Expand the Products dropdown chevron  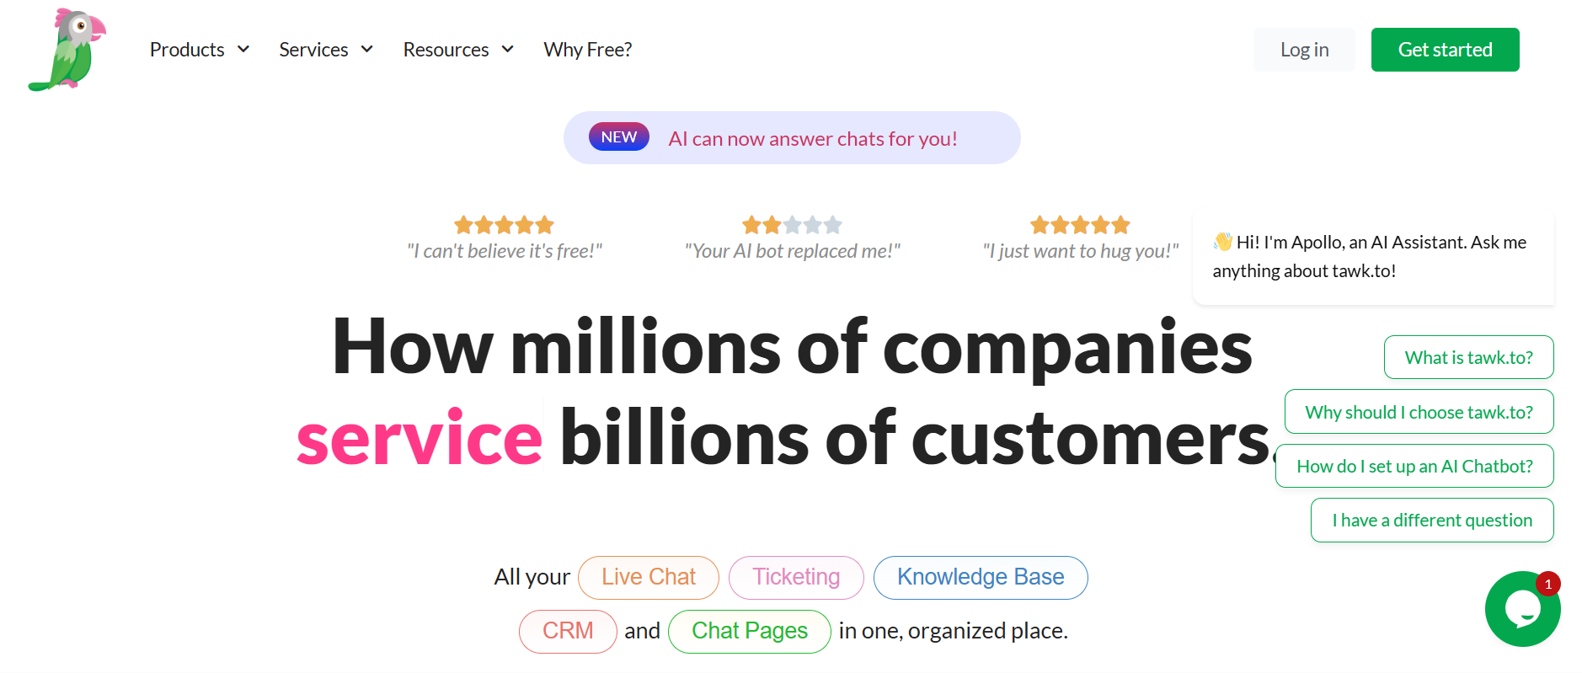pos(243,50)
